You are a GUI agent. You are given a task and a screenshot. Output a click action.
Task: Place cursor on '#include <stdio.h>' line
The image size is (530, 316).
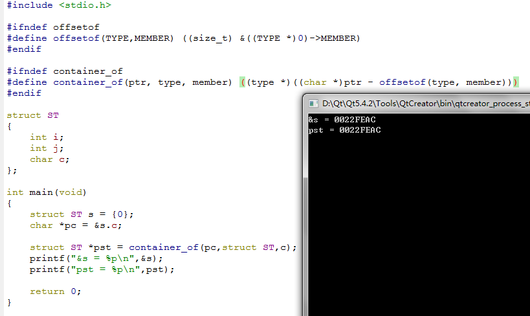[x=59, y=5]
